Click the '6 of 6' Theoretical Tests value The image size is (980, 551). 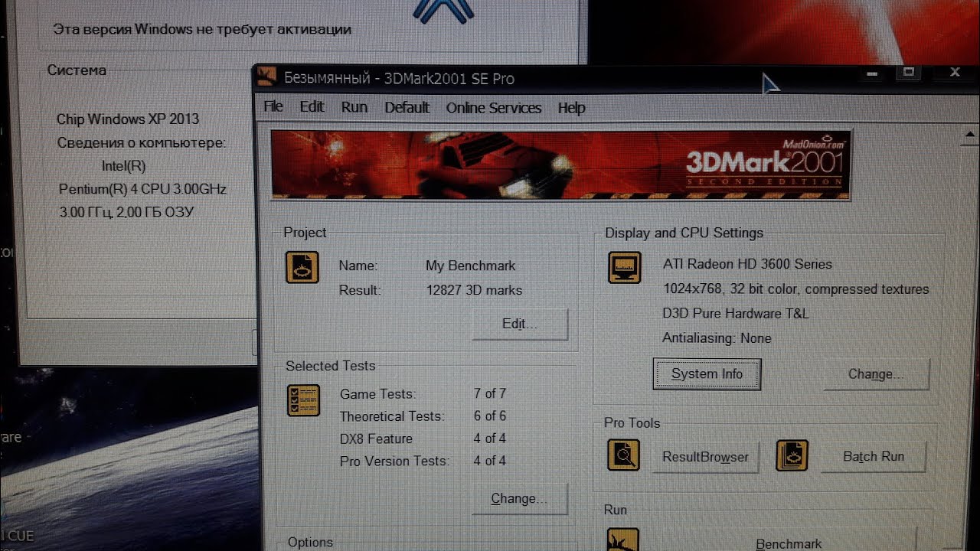(x=490, y=416)
